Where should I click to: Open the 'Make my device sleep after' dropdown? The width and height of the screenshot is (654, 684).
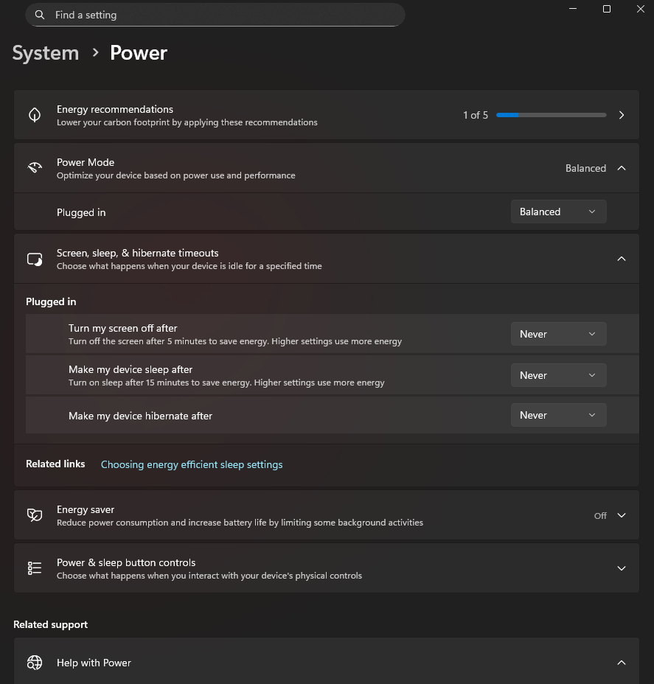click(558, 375)
